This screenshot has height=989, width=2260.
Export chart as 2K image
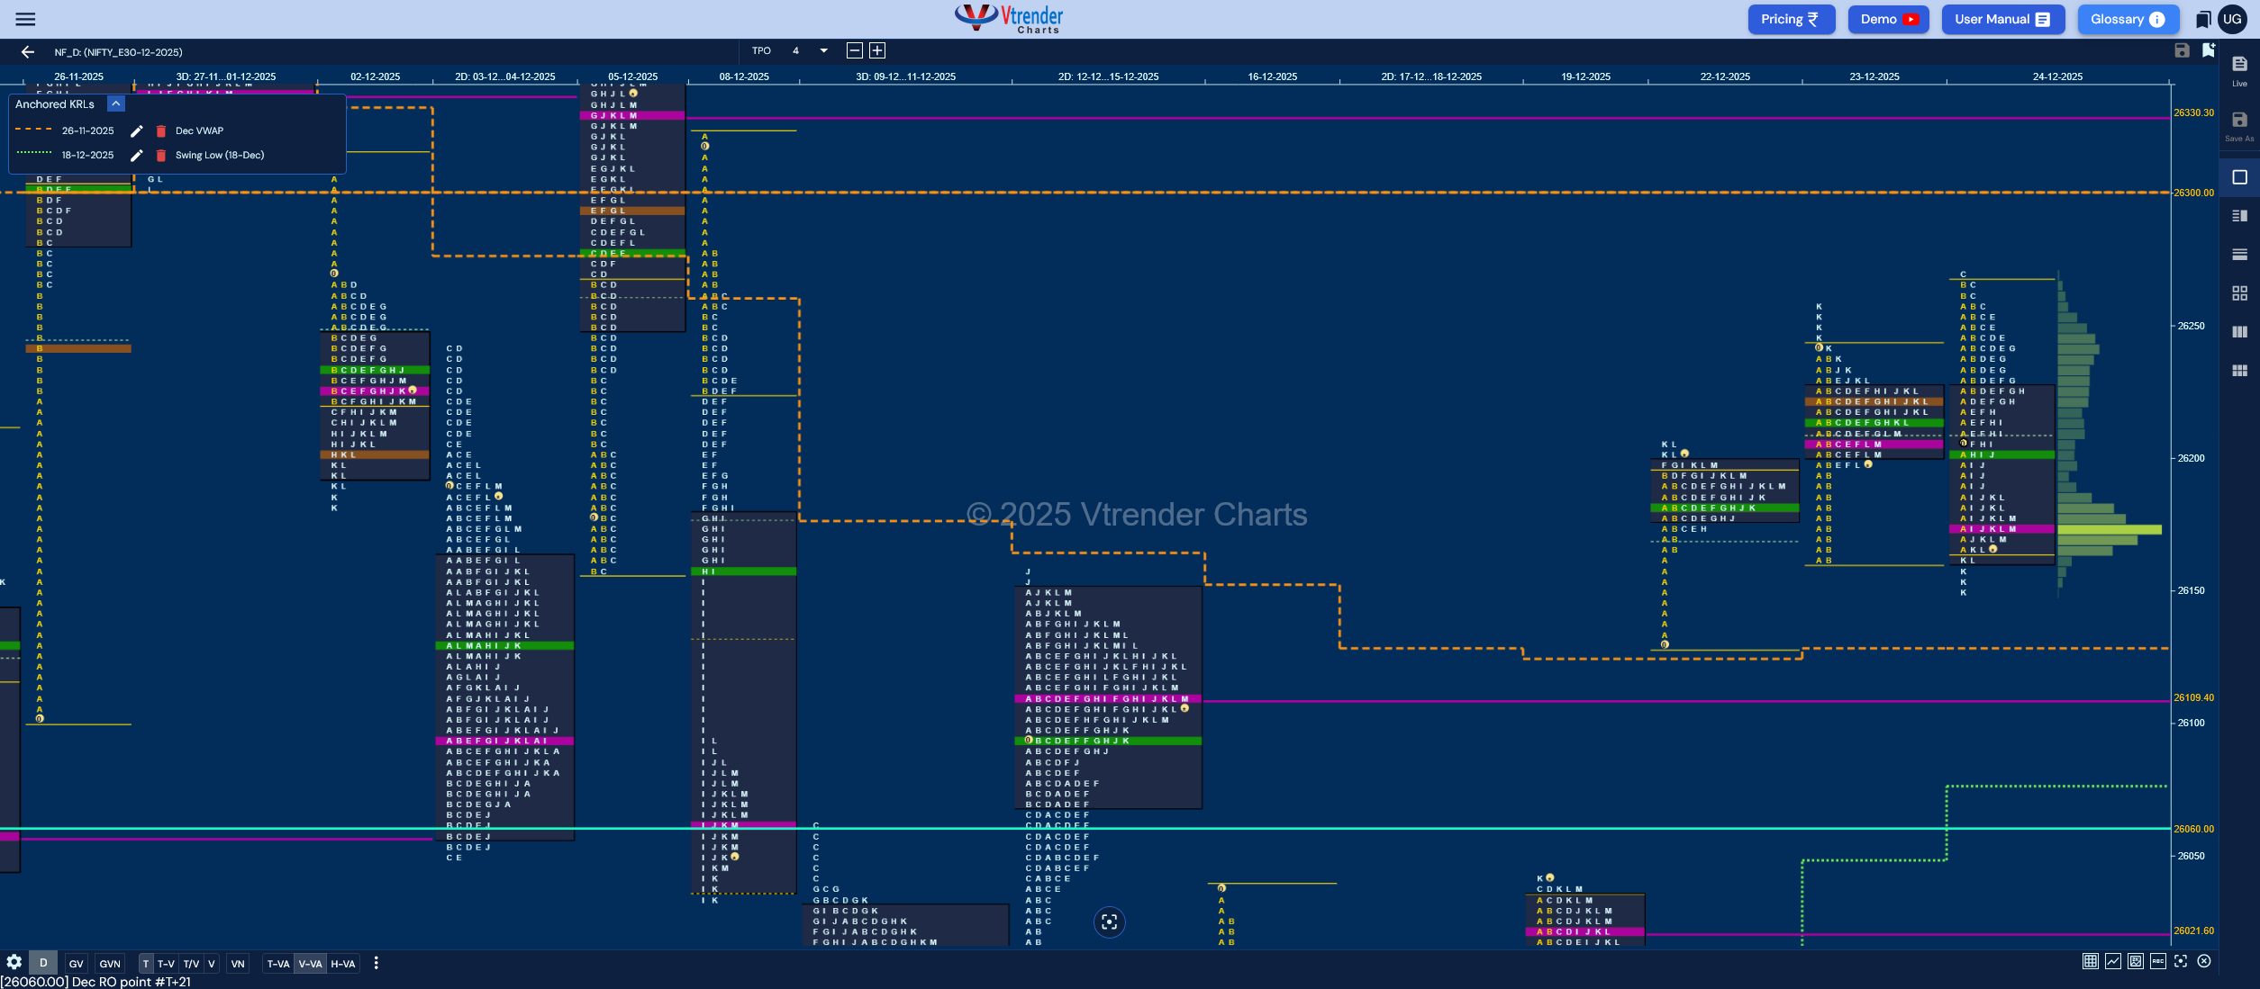[x=2136, y=961]
